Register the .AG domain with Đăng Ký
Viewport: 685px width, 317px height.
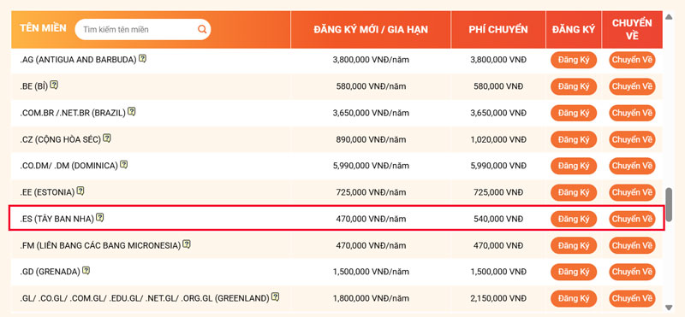pos(574,60)
